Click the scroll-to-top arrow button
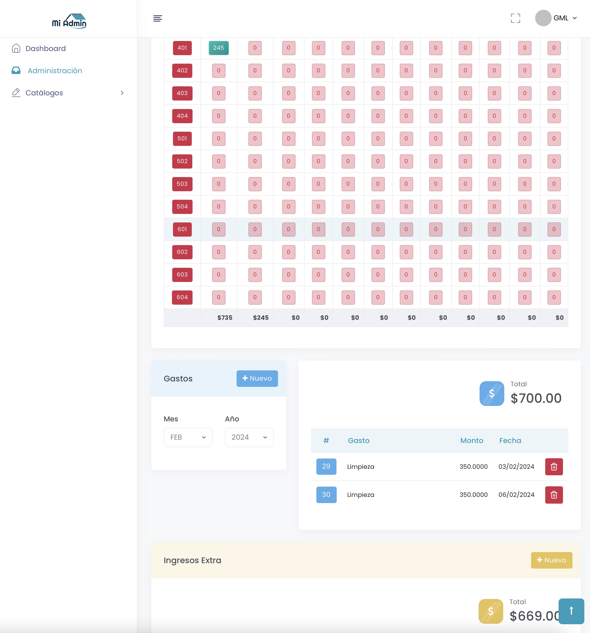 coord(571,611)
